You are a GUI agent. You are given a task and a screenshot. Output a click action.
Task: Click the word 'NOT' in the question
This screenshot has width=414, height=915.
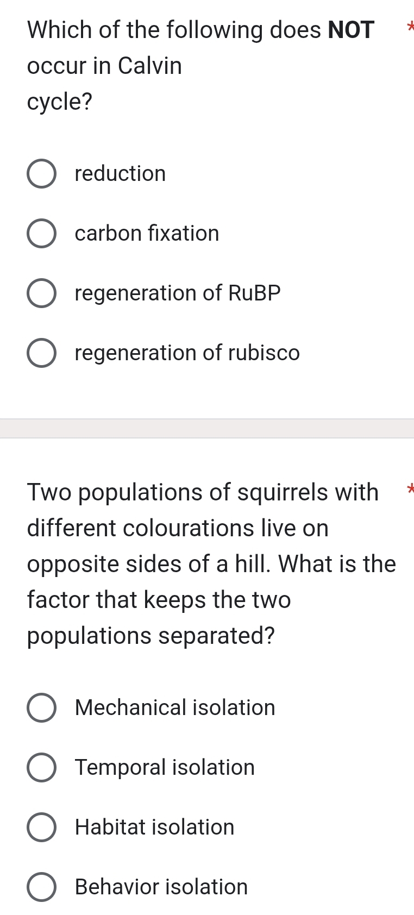(x=351, y=29)
